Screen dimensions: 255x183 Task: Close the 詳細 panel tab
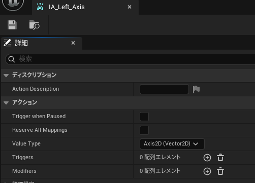73,43
